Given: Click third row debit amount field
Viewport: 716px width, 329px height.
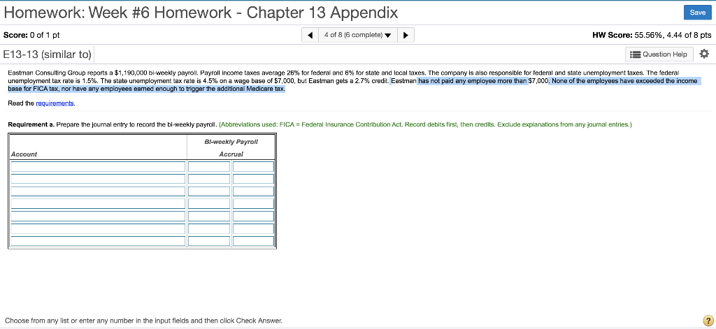Looking at the screenshot, I should (x=209, y=191).
